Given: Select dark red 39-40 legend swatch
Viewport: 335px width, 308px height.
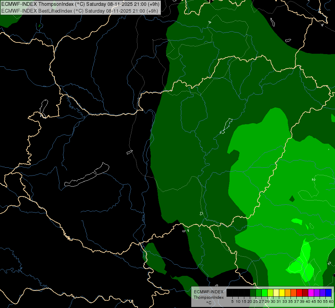Looking at the screenshot, I should click(305, 293).
